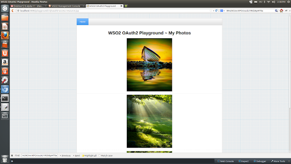This screenshot has width=291, height=164.
Task: Click the browser Back arrow button
Action: [12, 11]
